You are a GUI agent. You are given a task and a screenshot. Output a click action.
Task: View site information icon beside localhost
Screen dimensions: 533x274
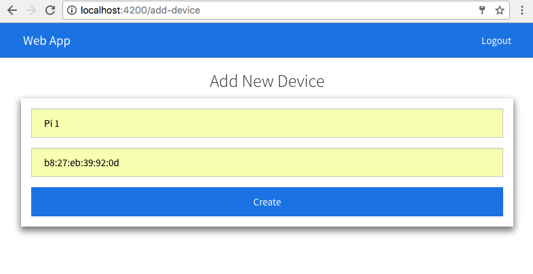[72, 11]
